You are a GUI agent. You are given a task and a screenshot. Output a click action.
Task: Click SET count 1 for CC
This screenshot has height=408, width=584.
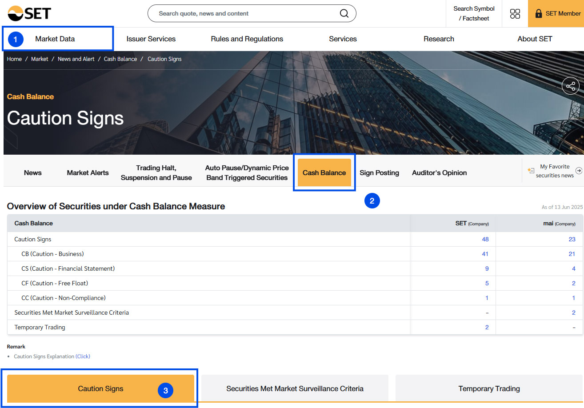(487, 298)
